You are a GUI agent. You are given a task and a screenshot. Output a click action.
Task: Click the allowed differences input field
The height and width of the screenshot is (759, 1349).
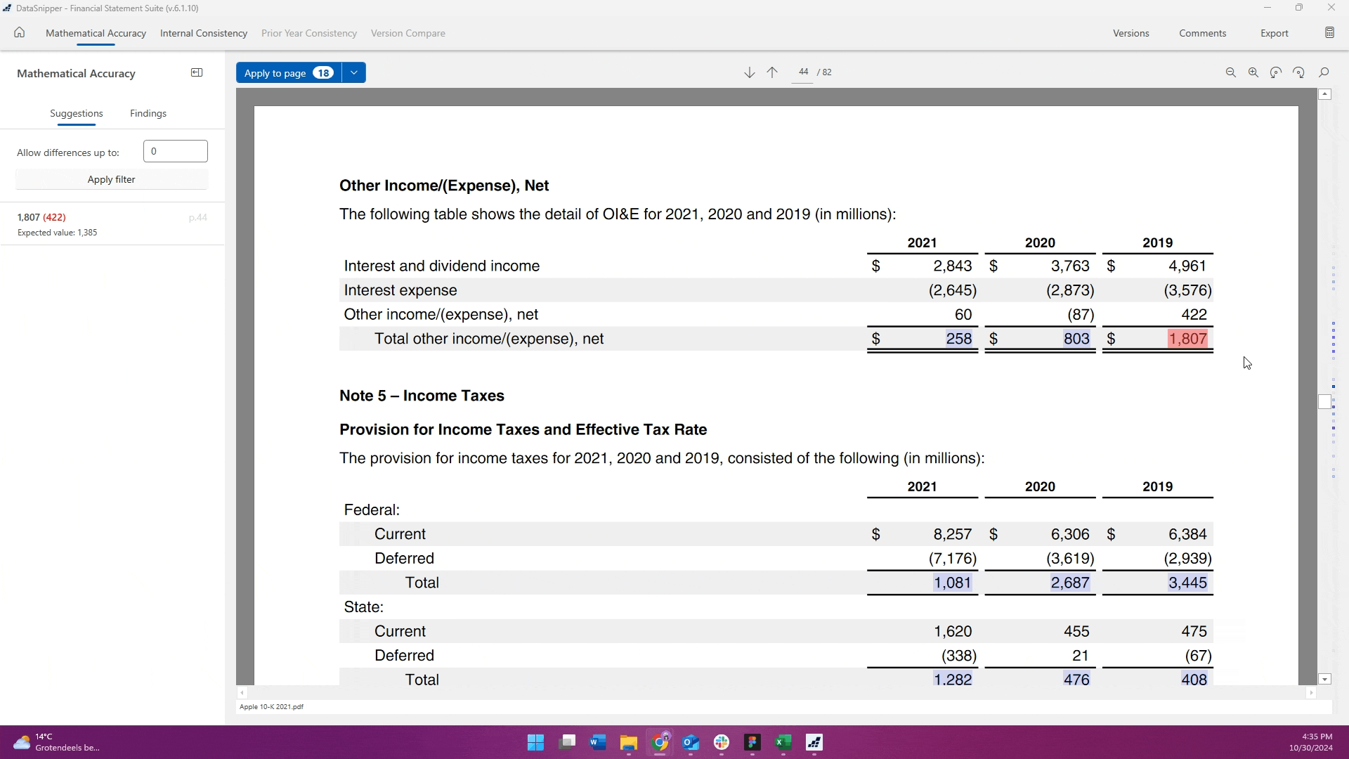pos(175,151)
